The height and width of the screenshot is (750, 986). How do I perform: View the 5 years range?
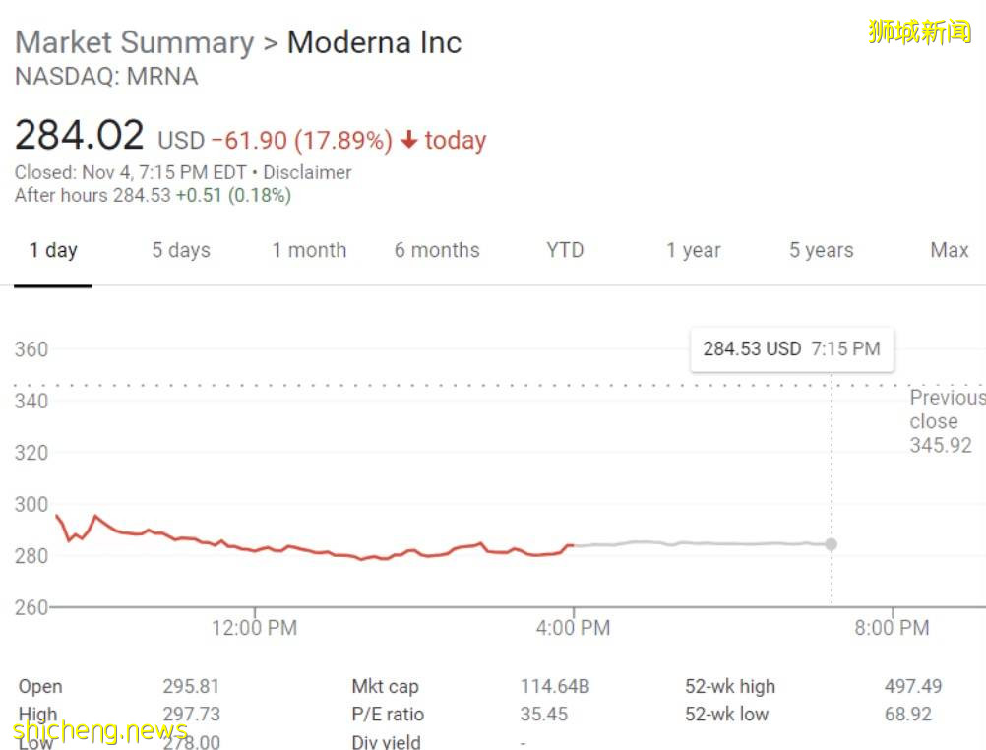[821, 251]
